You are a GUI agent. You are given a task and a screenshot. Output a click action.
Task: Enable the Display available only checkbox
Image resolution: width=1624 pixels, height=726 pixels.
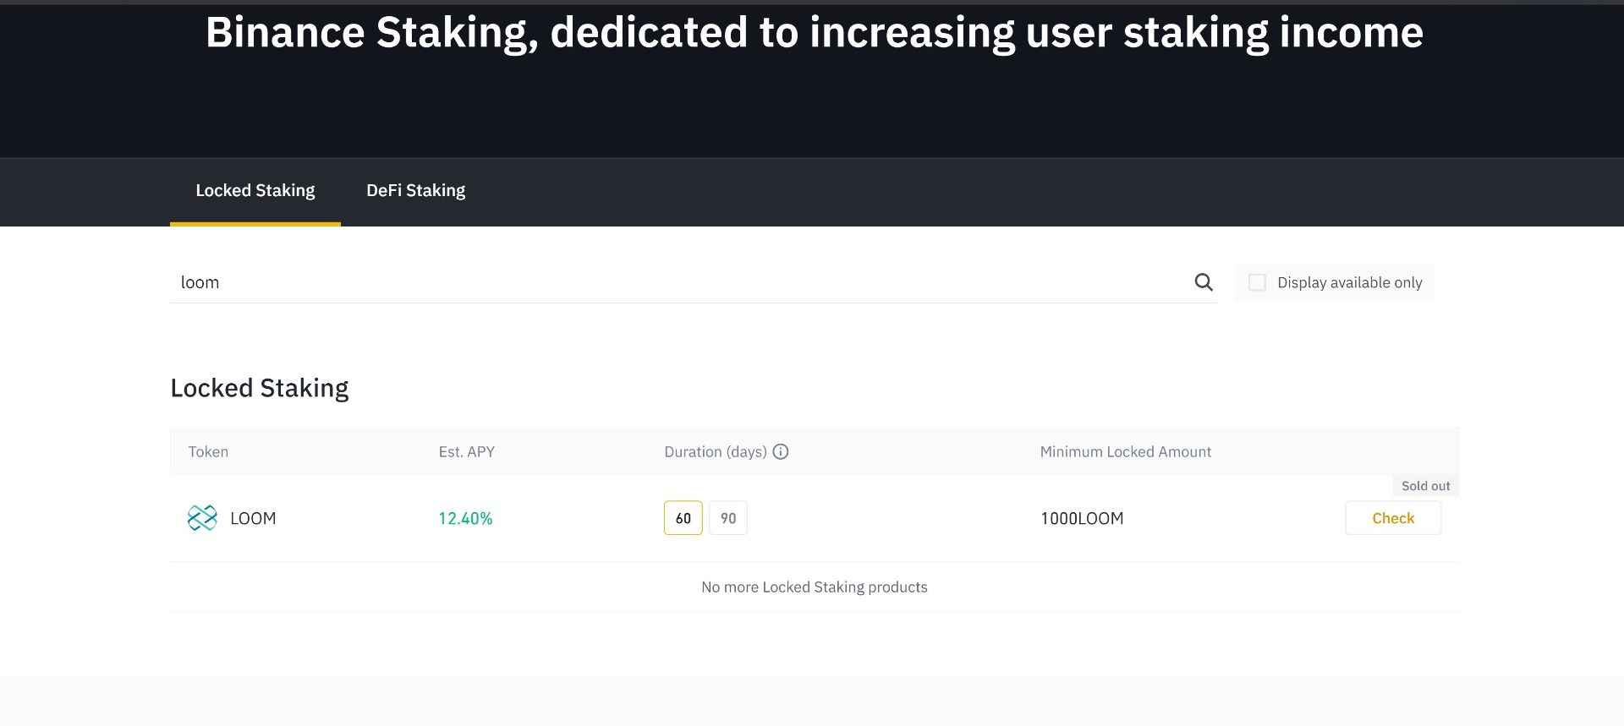[x=1257, y=282]
